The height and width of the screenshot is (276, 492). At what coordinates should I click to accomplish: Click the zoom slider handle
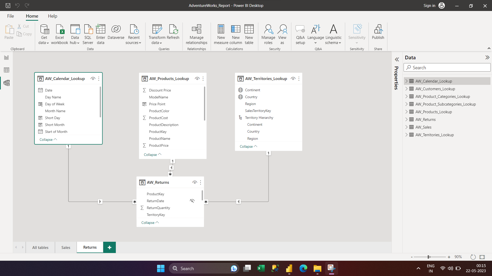click(428, 257)
